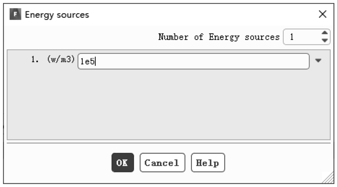Decrease the Number of Energy sources value
This screenshot has height=187, width=337.
(325, 40)
